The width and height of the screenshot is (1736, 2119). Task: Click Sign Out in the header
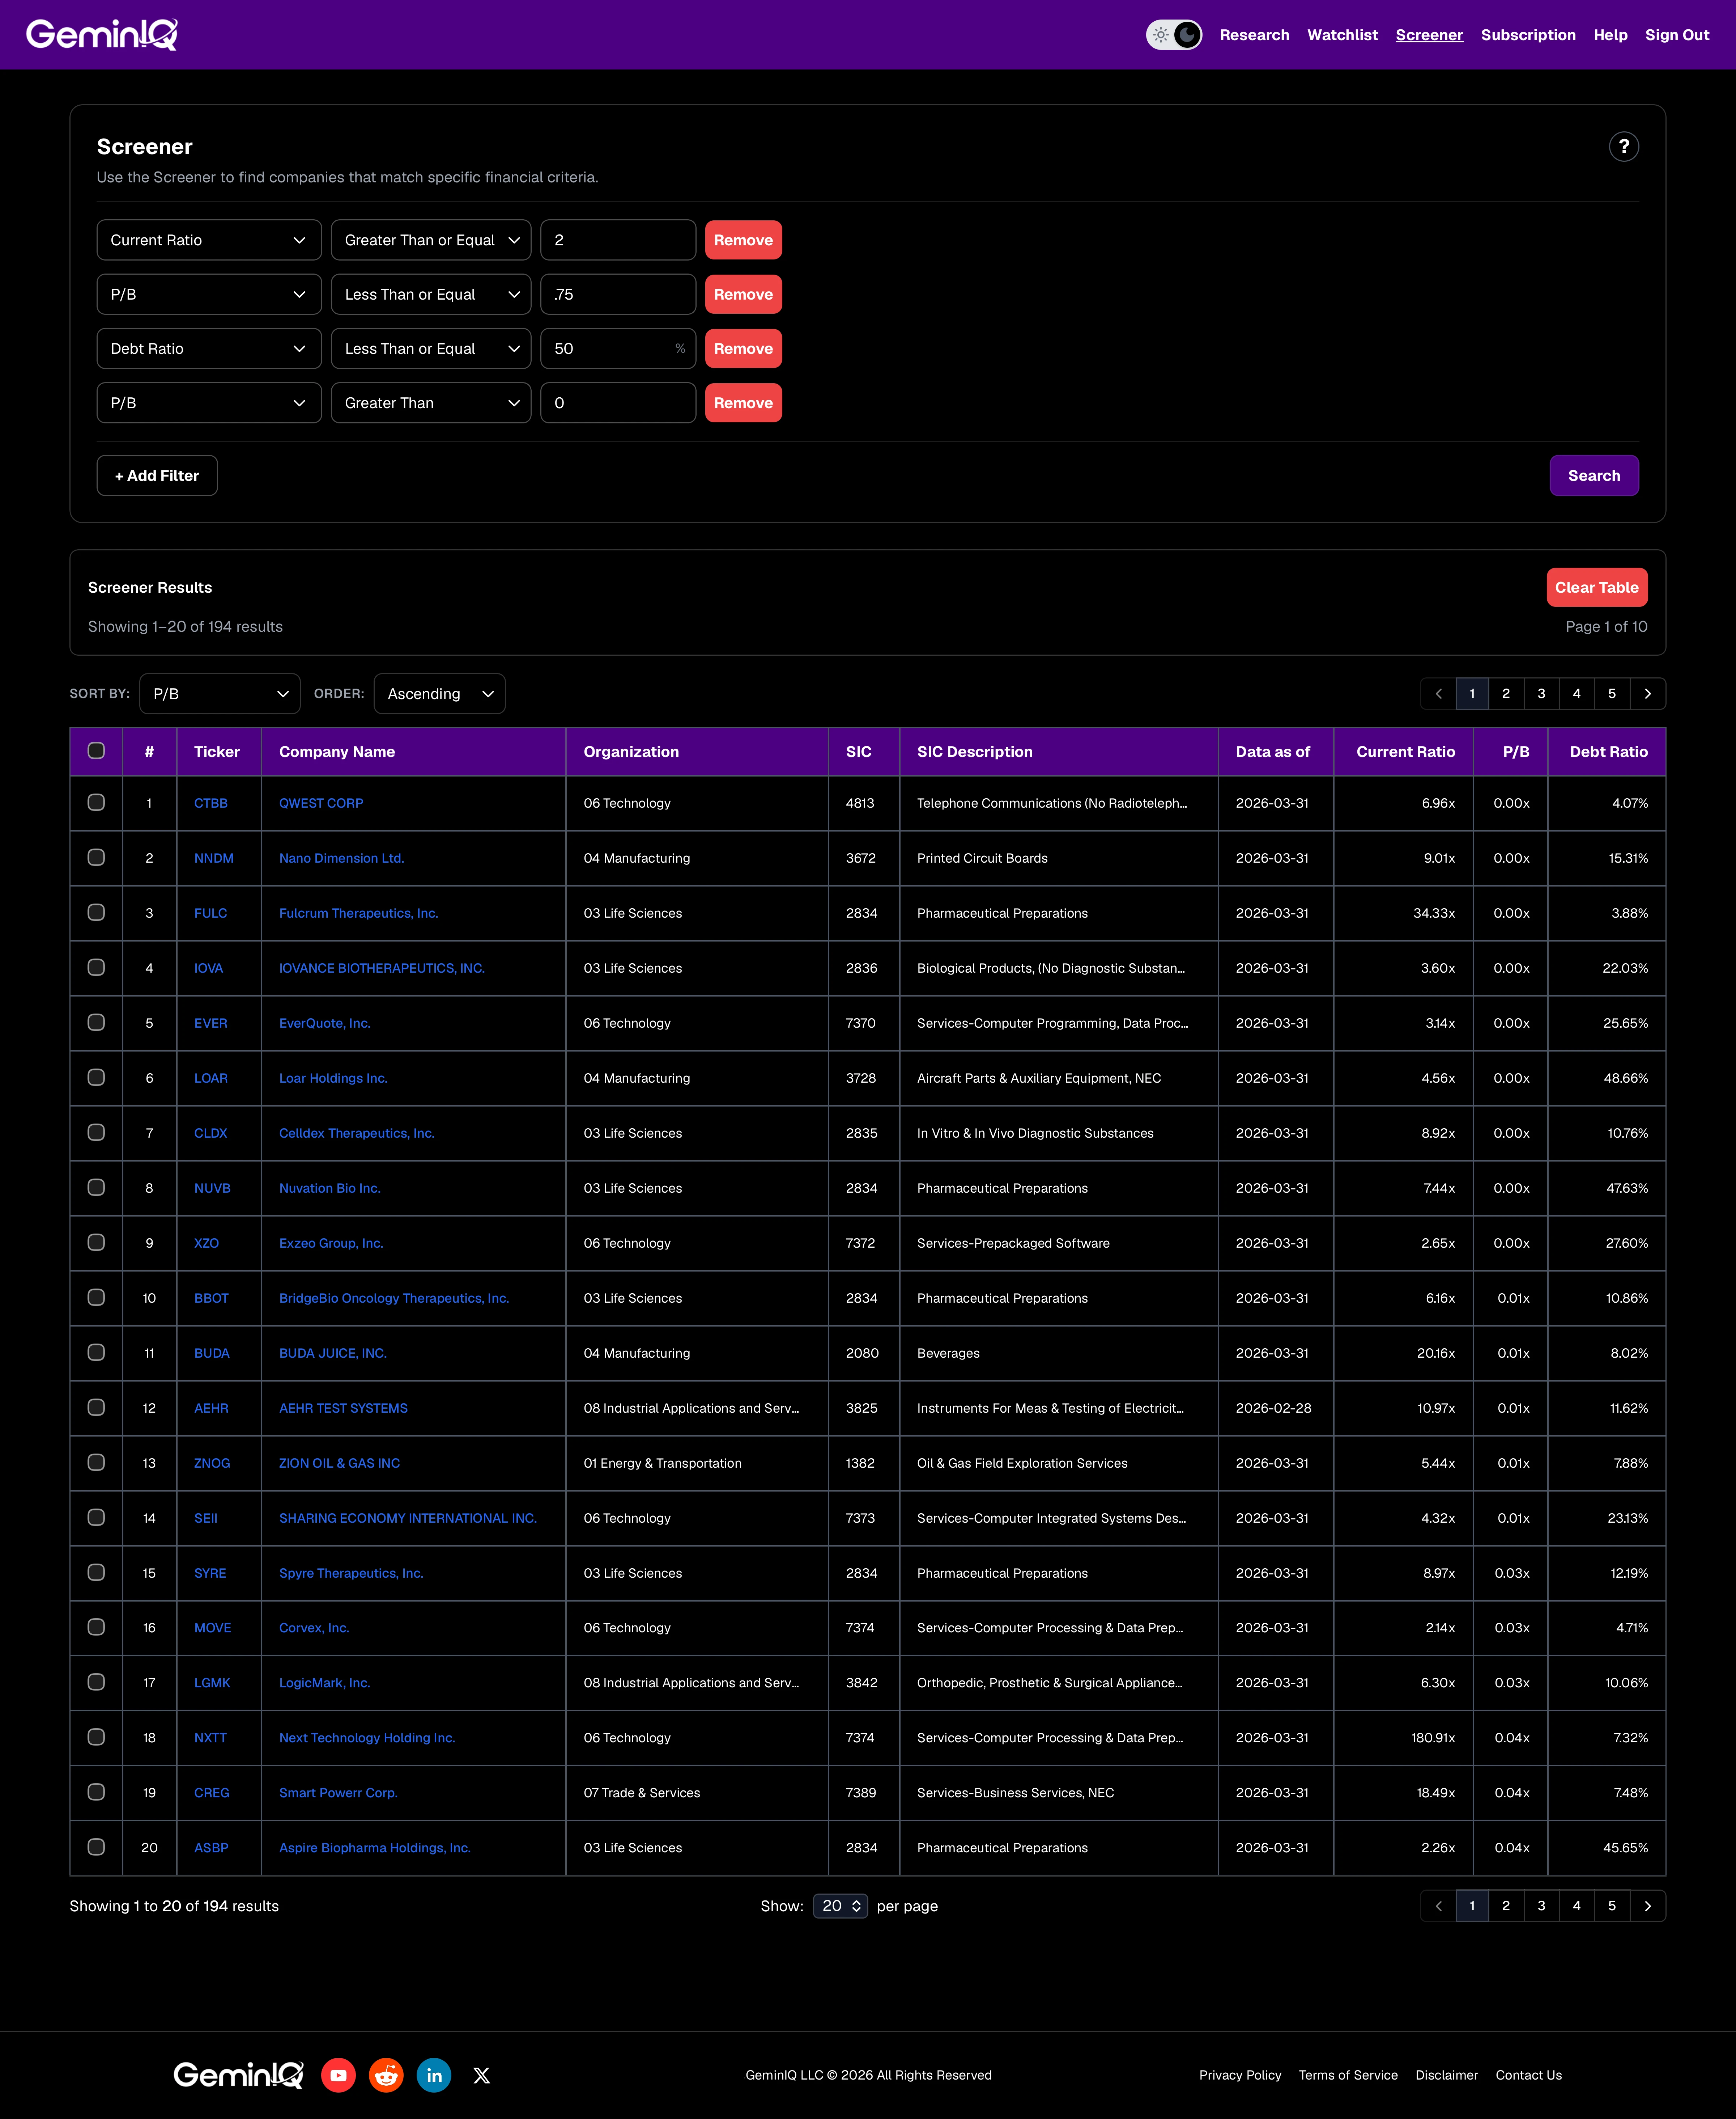coord(1677,35)
